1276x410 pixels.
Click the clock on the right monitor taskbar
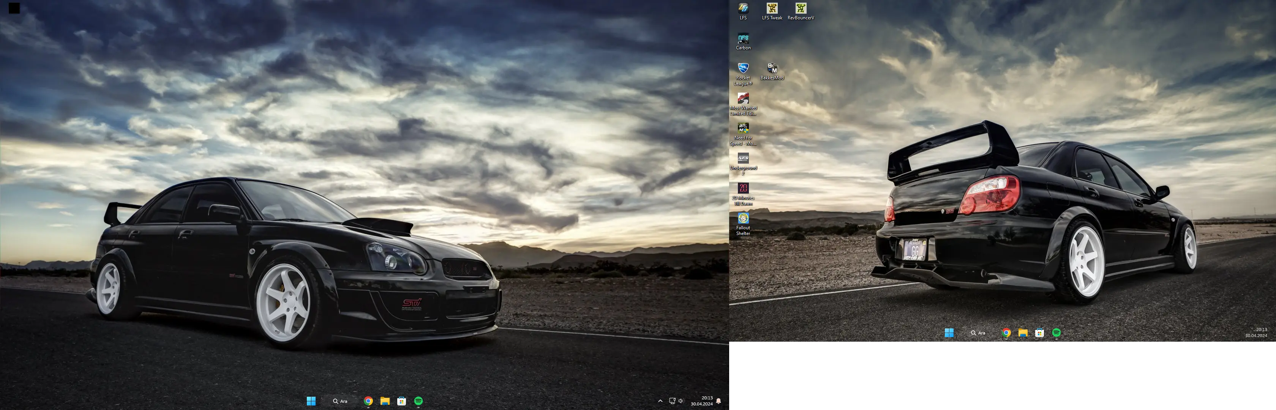[1256, 333]
